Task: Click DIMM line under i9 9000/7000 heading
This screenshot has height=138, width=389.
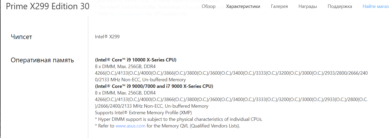Action: (x=125, y=93)
